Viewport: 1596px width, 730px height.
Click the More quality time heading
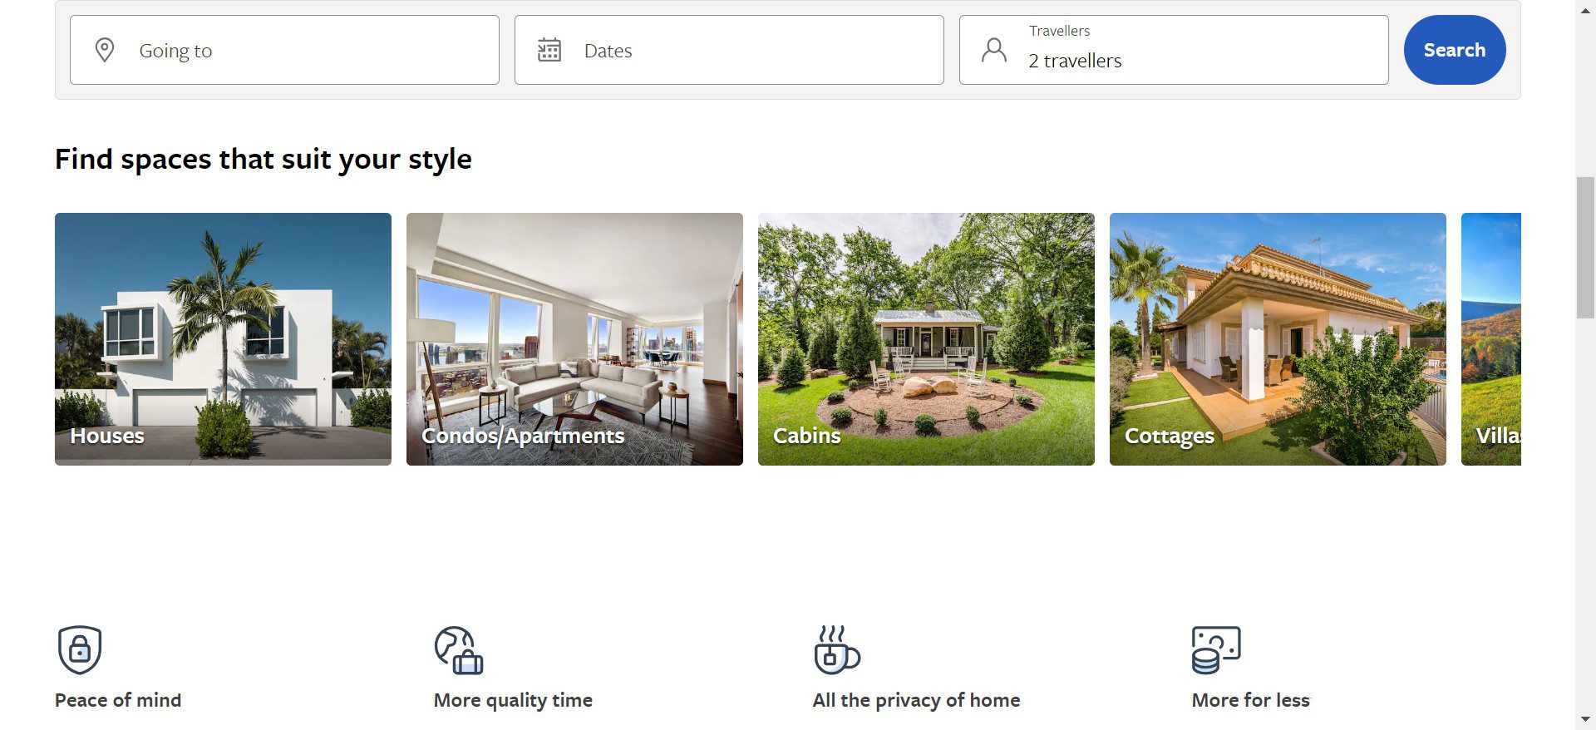[513, 700]
